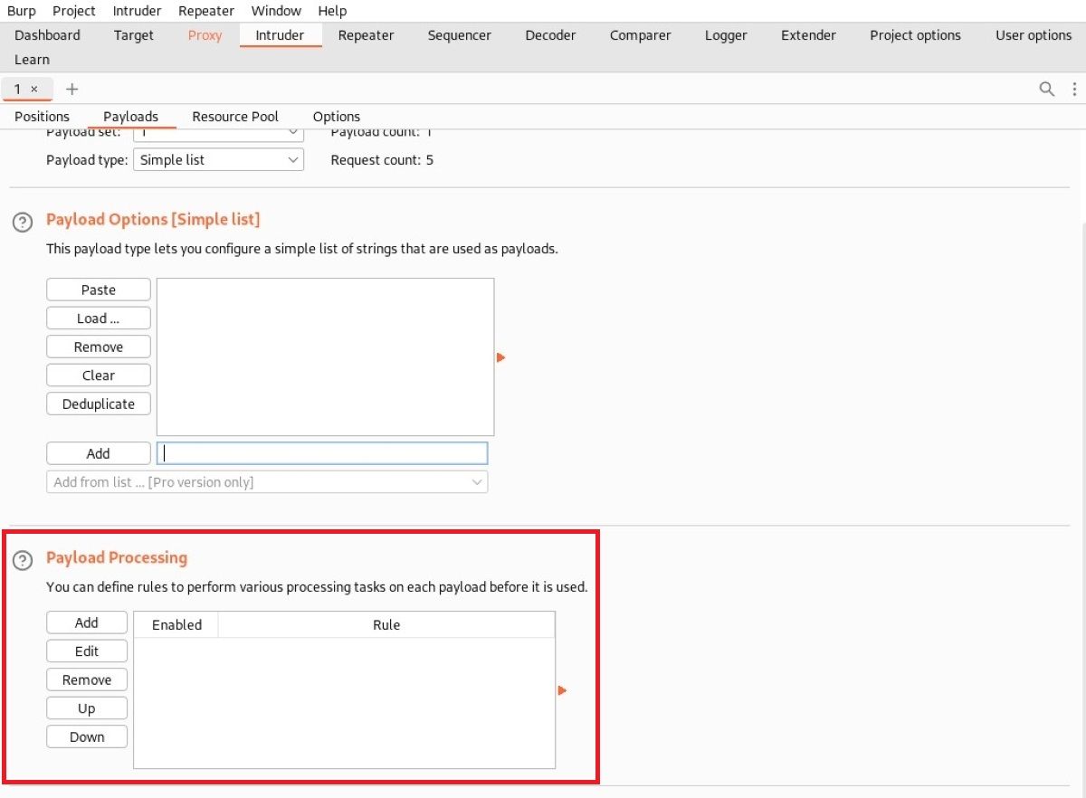1086x798 pixels.
Task: Open the Payload type dropdown
Action: tap(219, 159)
